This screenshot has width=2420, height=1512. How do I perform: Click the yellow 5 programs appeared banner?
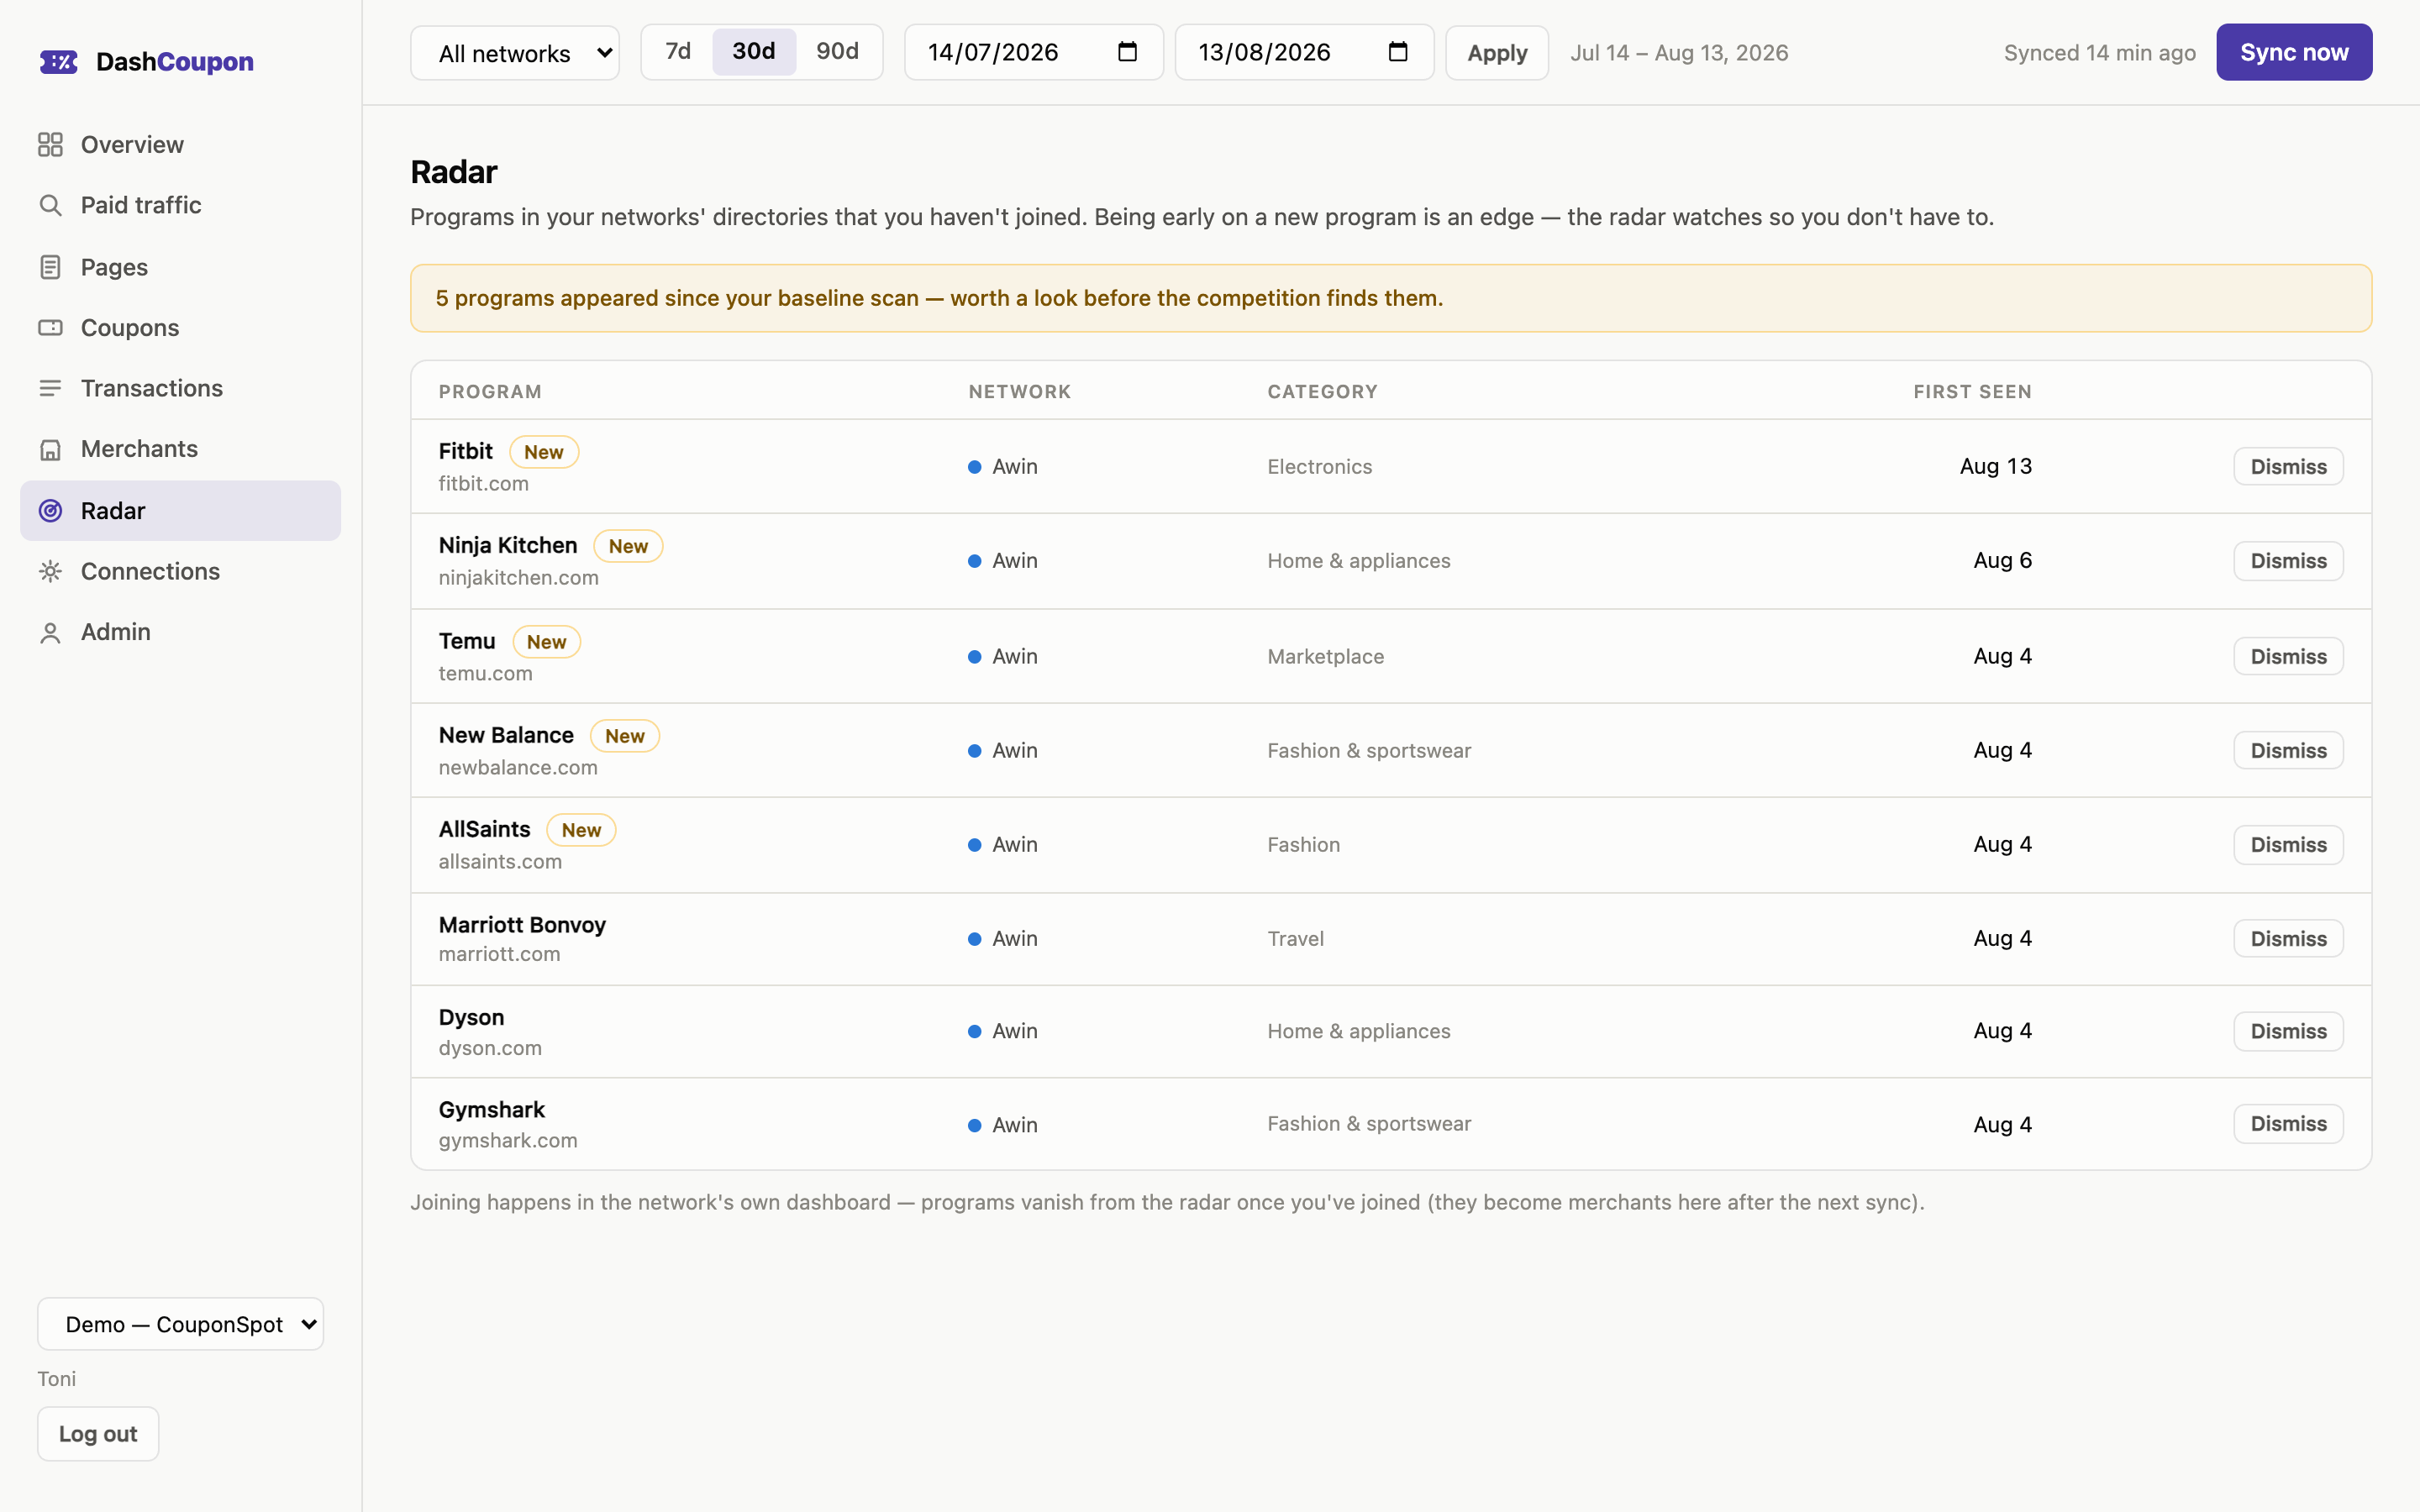1390,298
